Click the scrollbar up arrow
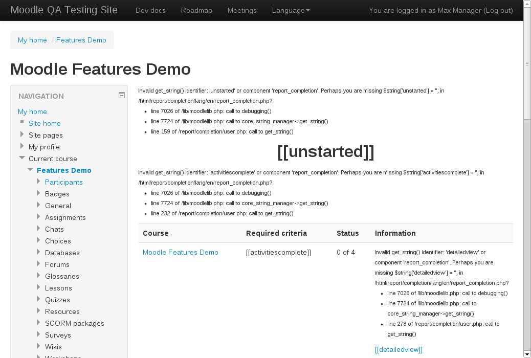This screenshot has height=358, width=531. coord(527,3)
